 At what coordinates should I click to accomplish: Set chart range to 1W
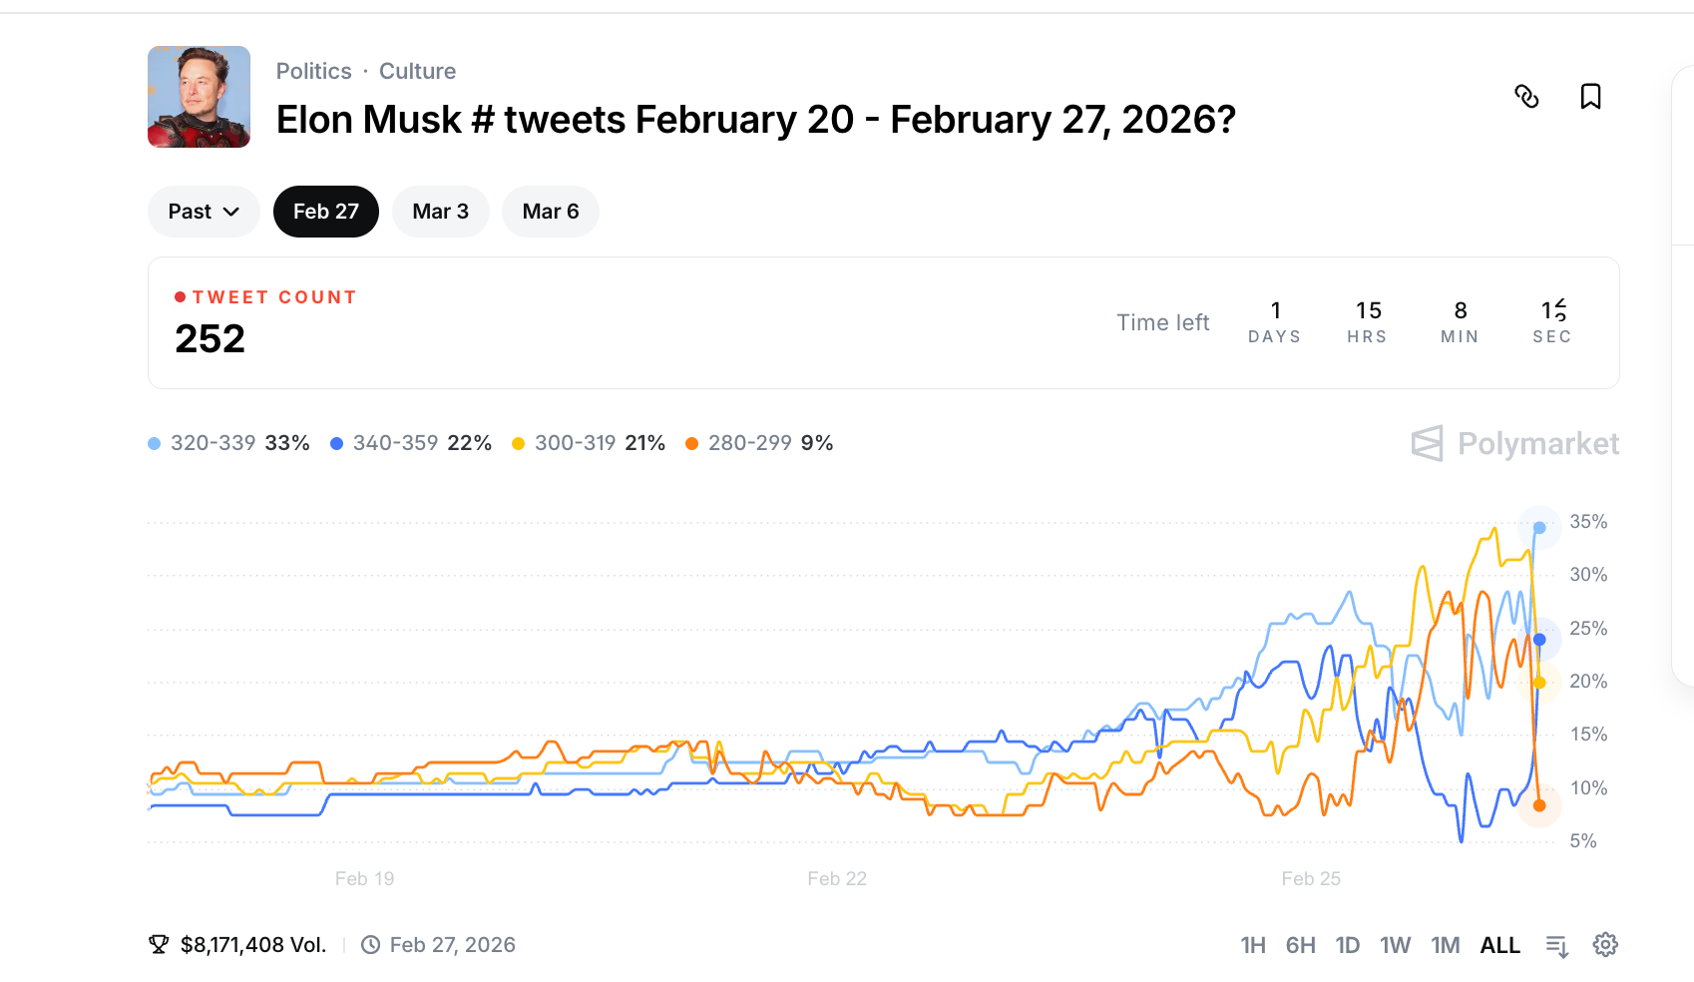coord(1395,945)
